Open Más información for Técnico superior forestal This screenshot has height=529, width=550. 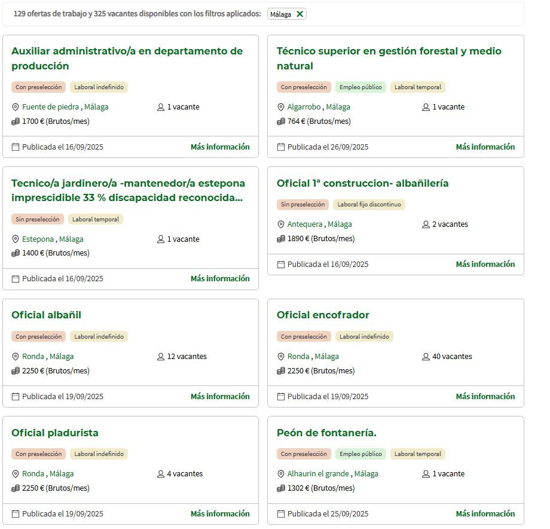pos(486,147)
